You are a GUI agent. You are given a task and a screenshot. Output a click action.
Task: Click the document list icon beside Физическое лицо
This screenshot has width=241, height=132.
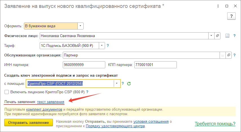pyautogui.click(x=227, y=36)
